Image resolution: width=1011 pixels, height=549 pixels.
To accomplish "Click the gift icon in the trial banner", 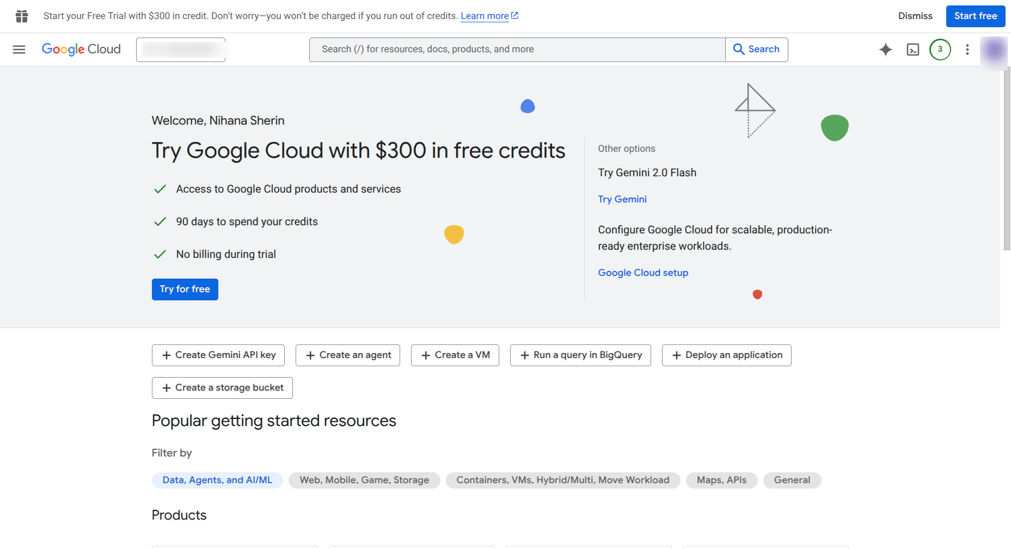I will pos(22,16).
